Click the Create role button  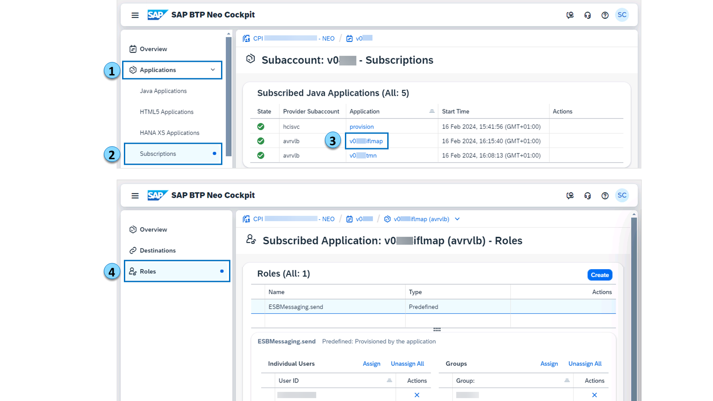600,275
